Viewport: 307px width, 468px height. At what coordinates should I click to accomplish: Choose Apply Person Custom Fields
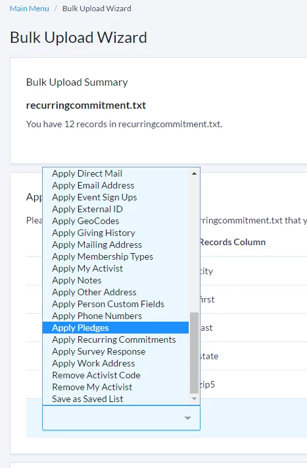pyautogui.click(x=116, y=304)
